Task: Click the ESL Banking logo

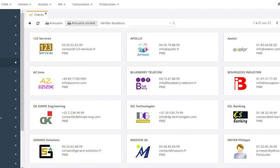Action: [x=241, y=117]
